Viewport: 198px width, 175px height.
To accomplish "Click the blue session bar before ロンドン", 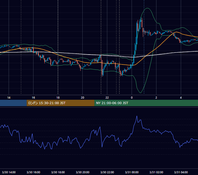I will click(x=13, y=103).
